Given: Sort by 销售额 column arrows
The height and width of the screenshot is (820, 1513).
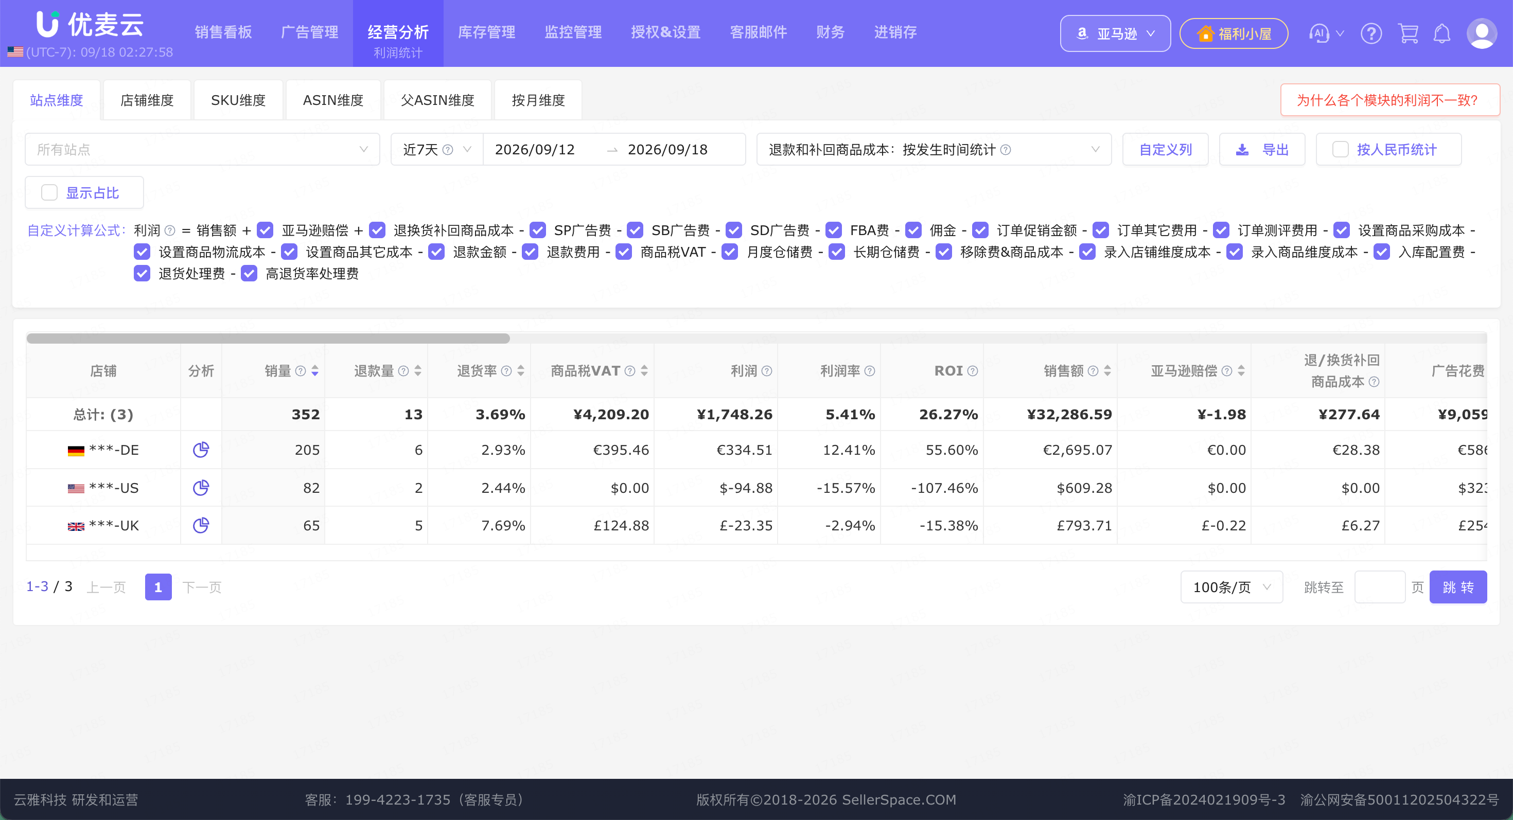Looking at the screenshot, I should [1107, 371].
